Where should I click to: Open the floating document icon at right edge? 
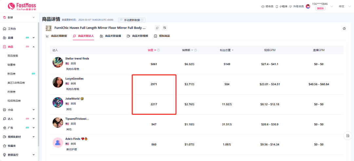[348, 135]
